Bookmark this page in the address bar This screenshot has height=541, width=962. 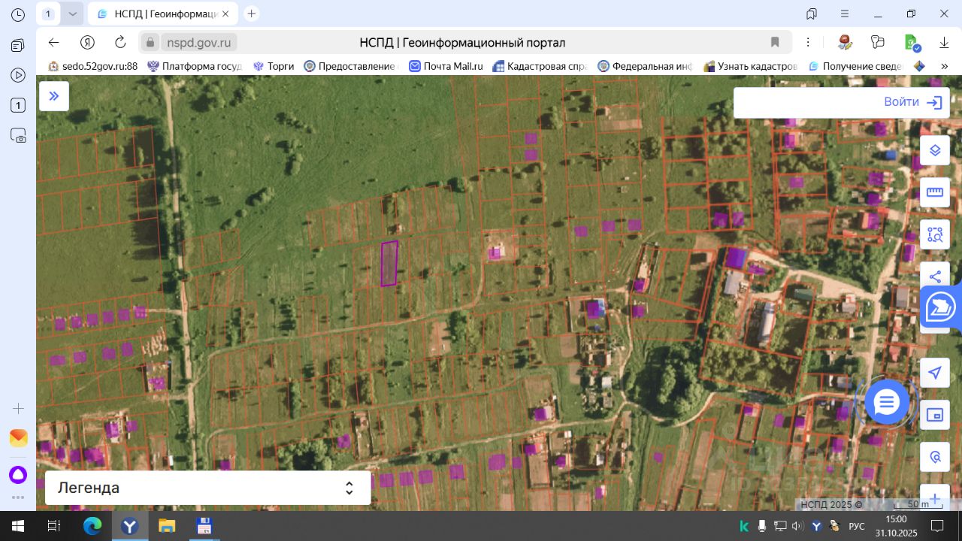(775, 42)
